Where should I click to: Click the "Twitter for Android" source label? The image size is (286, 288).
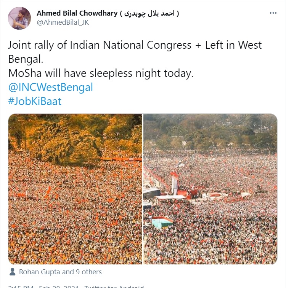point(114,286)
